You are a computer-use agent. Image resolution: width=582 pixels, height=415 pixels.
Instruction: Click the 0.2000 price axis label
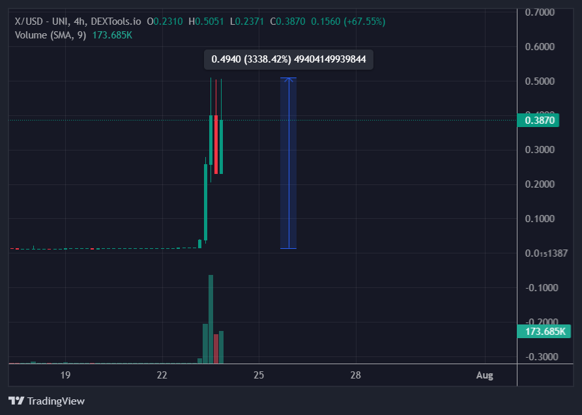pos(540,184)
